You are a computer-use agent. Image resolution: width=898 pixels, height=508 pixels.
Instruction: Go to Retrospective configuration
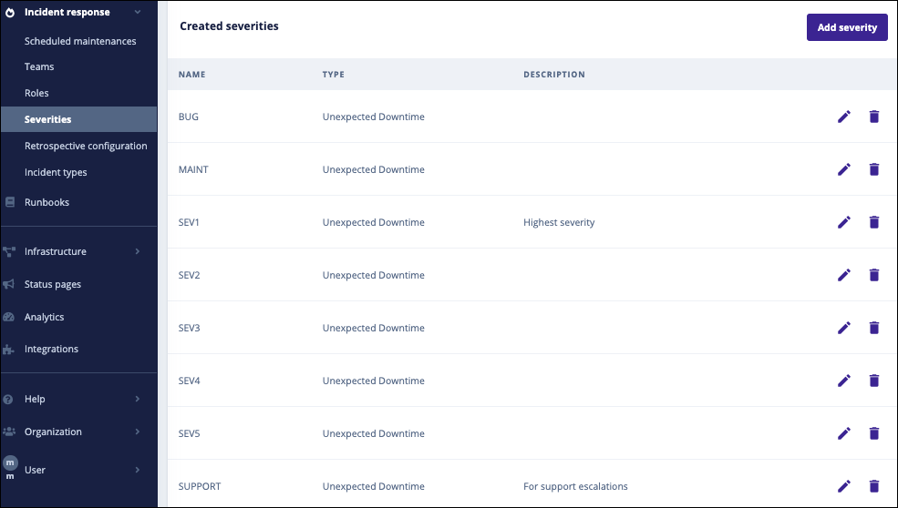coord(86,146)
